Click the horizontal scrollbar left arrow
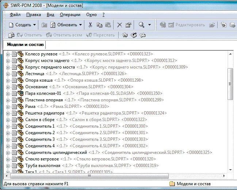 pos(7,176)
